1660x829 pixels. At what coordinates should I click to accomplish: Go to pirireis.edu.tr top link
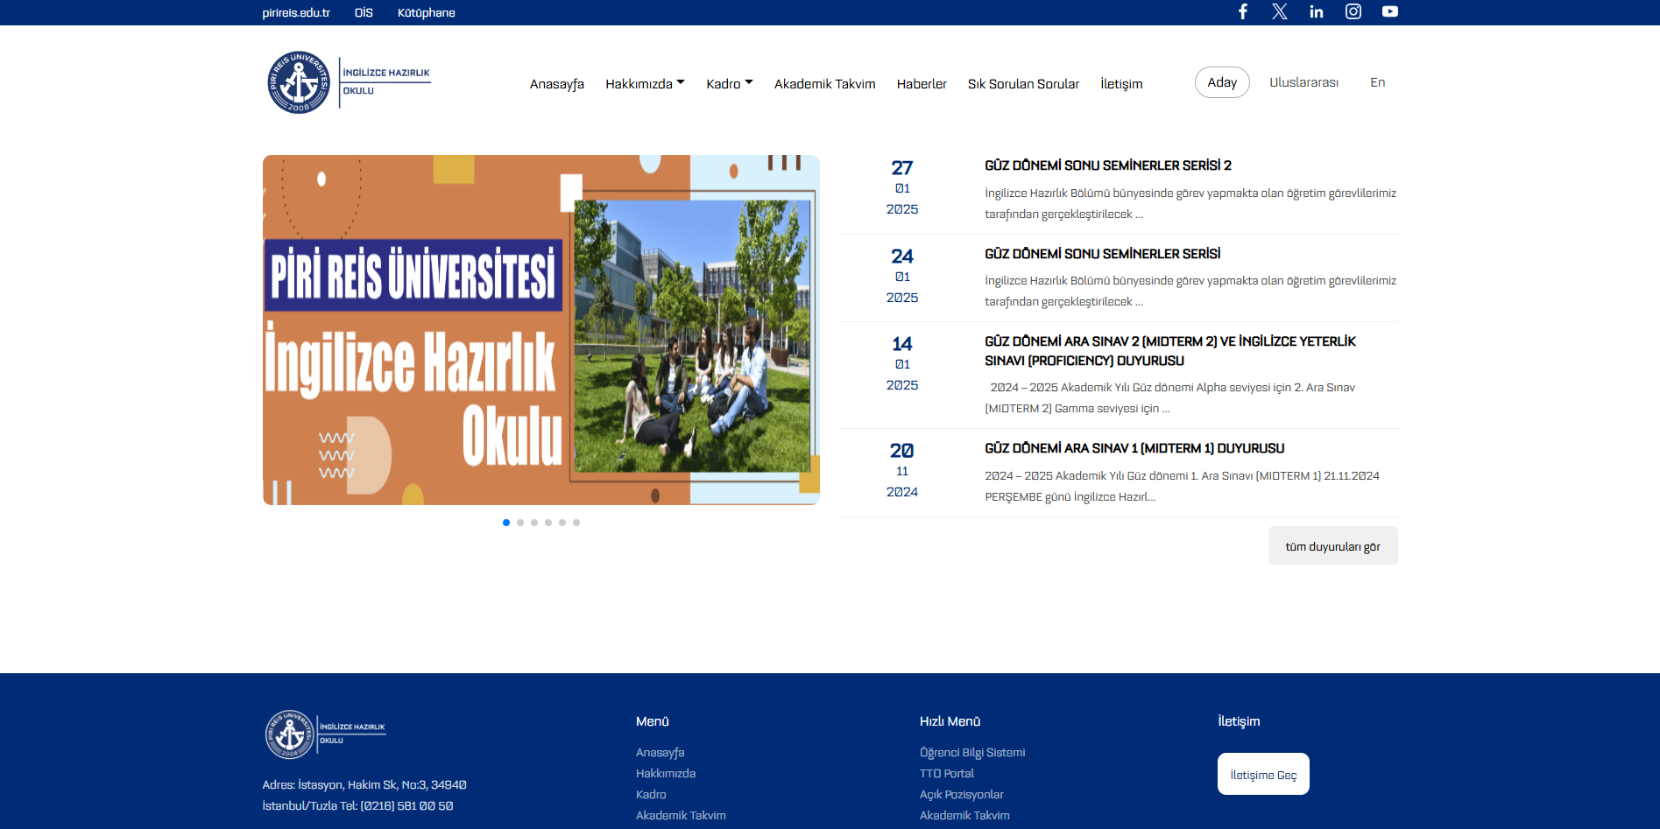coord(296,12)
